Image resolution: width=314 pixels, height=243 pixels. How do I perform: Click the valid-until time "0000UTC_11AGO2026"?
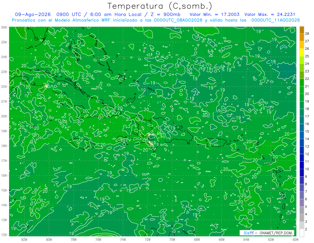pyautogui.click(x=276, y=20)
